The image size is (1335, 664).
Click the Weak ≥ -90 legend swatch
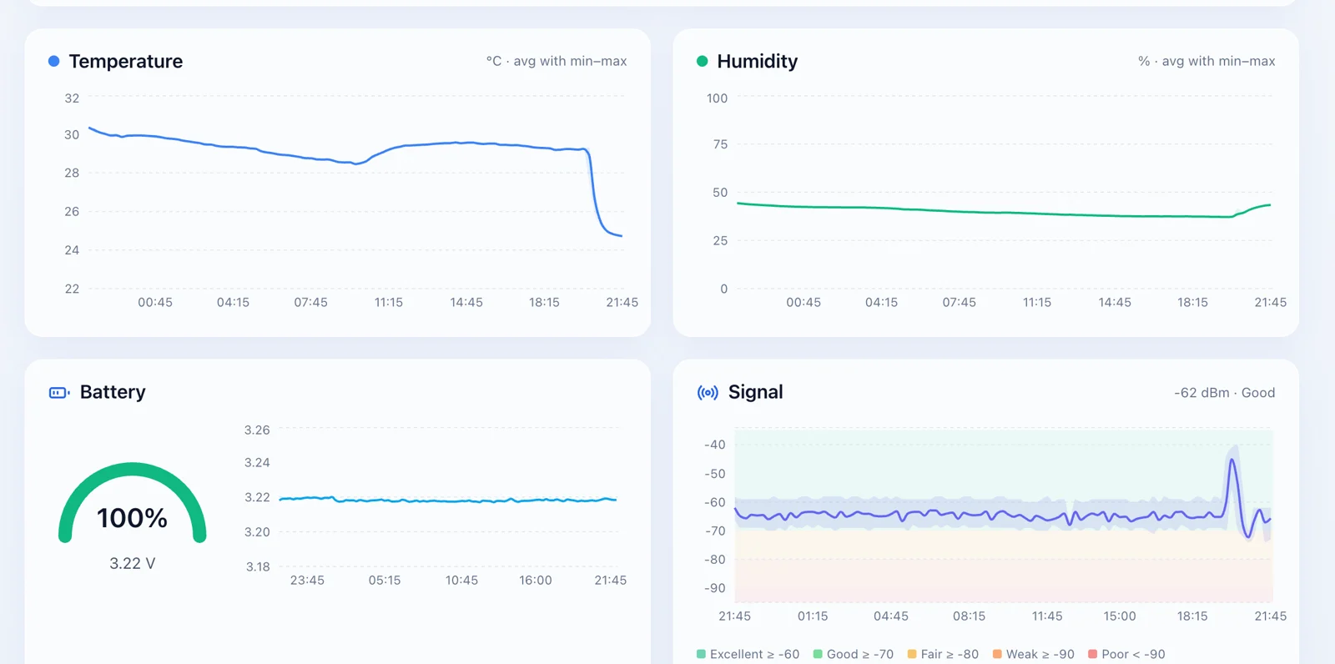997,654
